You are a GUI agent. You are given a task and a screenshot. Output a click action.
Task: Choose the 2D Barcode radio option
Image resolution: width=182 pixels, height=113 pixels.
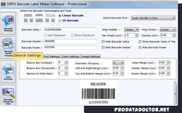[x=60, y=21]
